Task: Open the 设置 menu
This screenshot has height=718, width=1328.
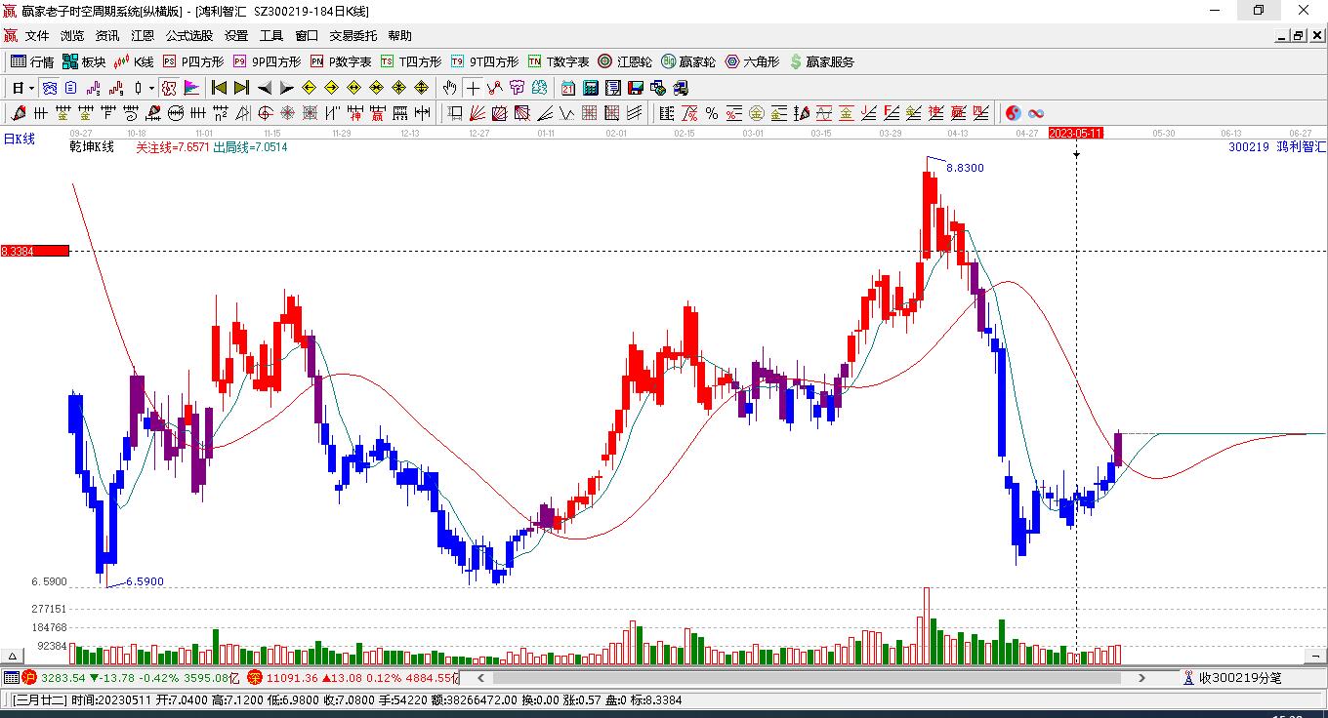Action: tap(236, 35)
